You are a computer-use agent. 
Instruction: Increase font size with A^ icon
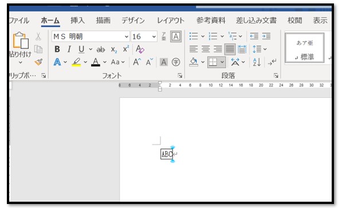137,62
